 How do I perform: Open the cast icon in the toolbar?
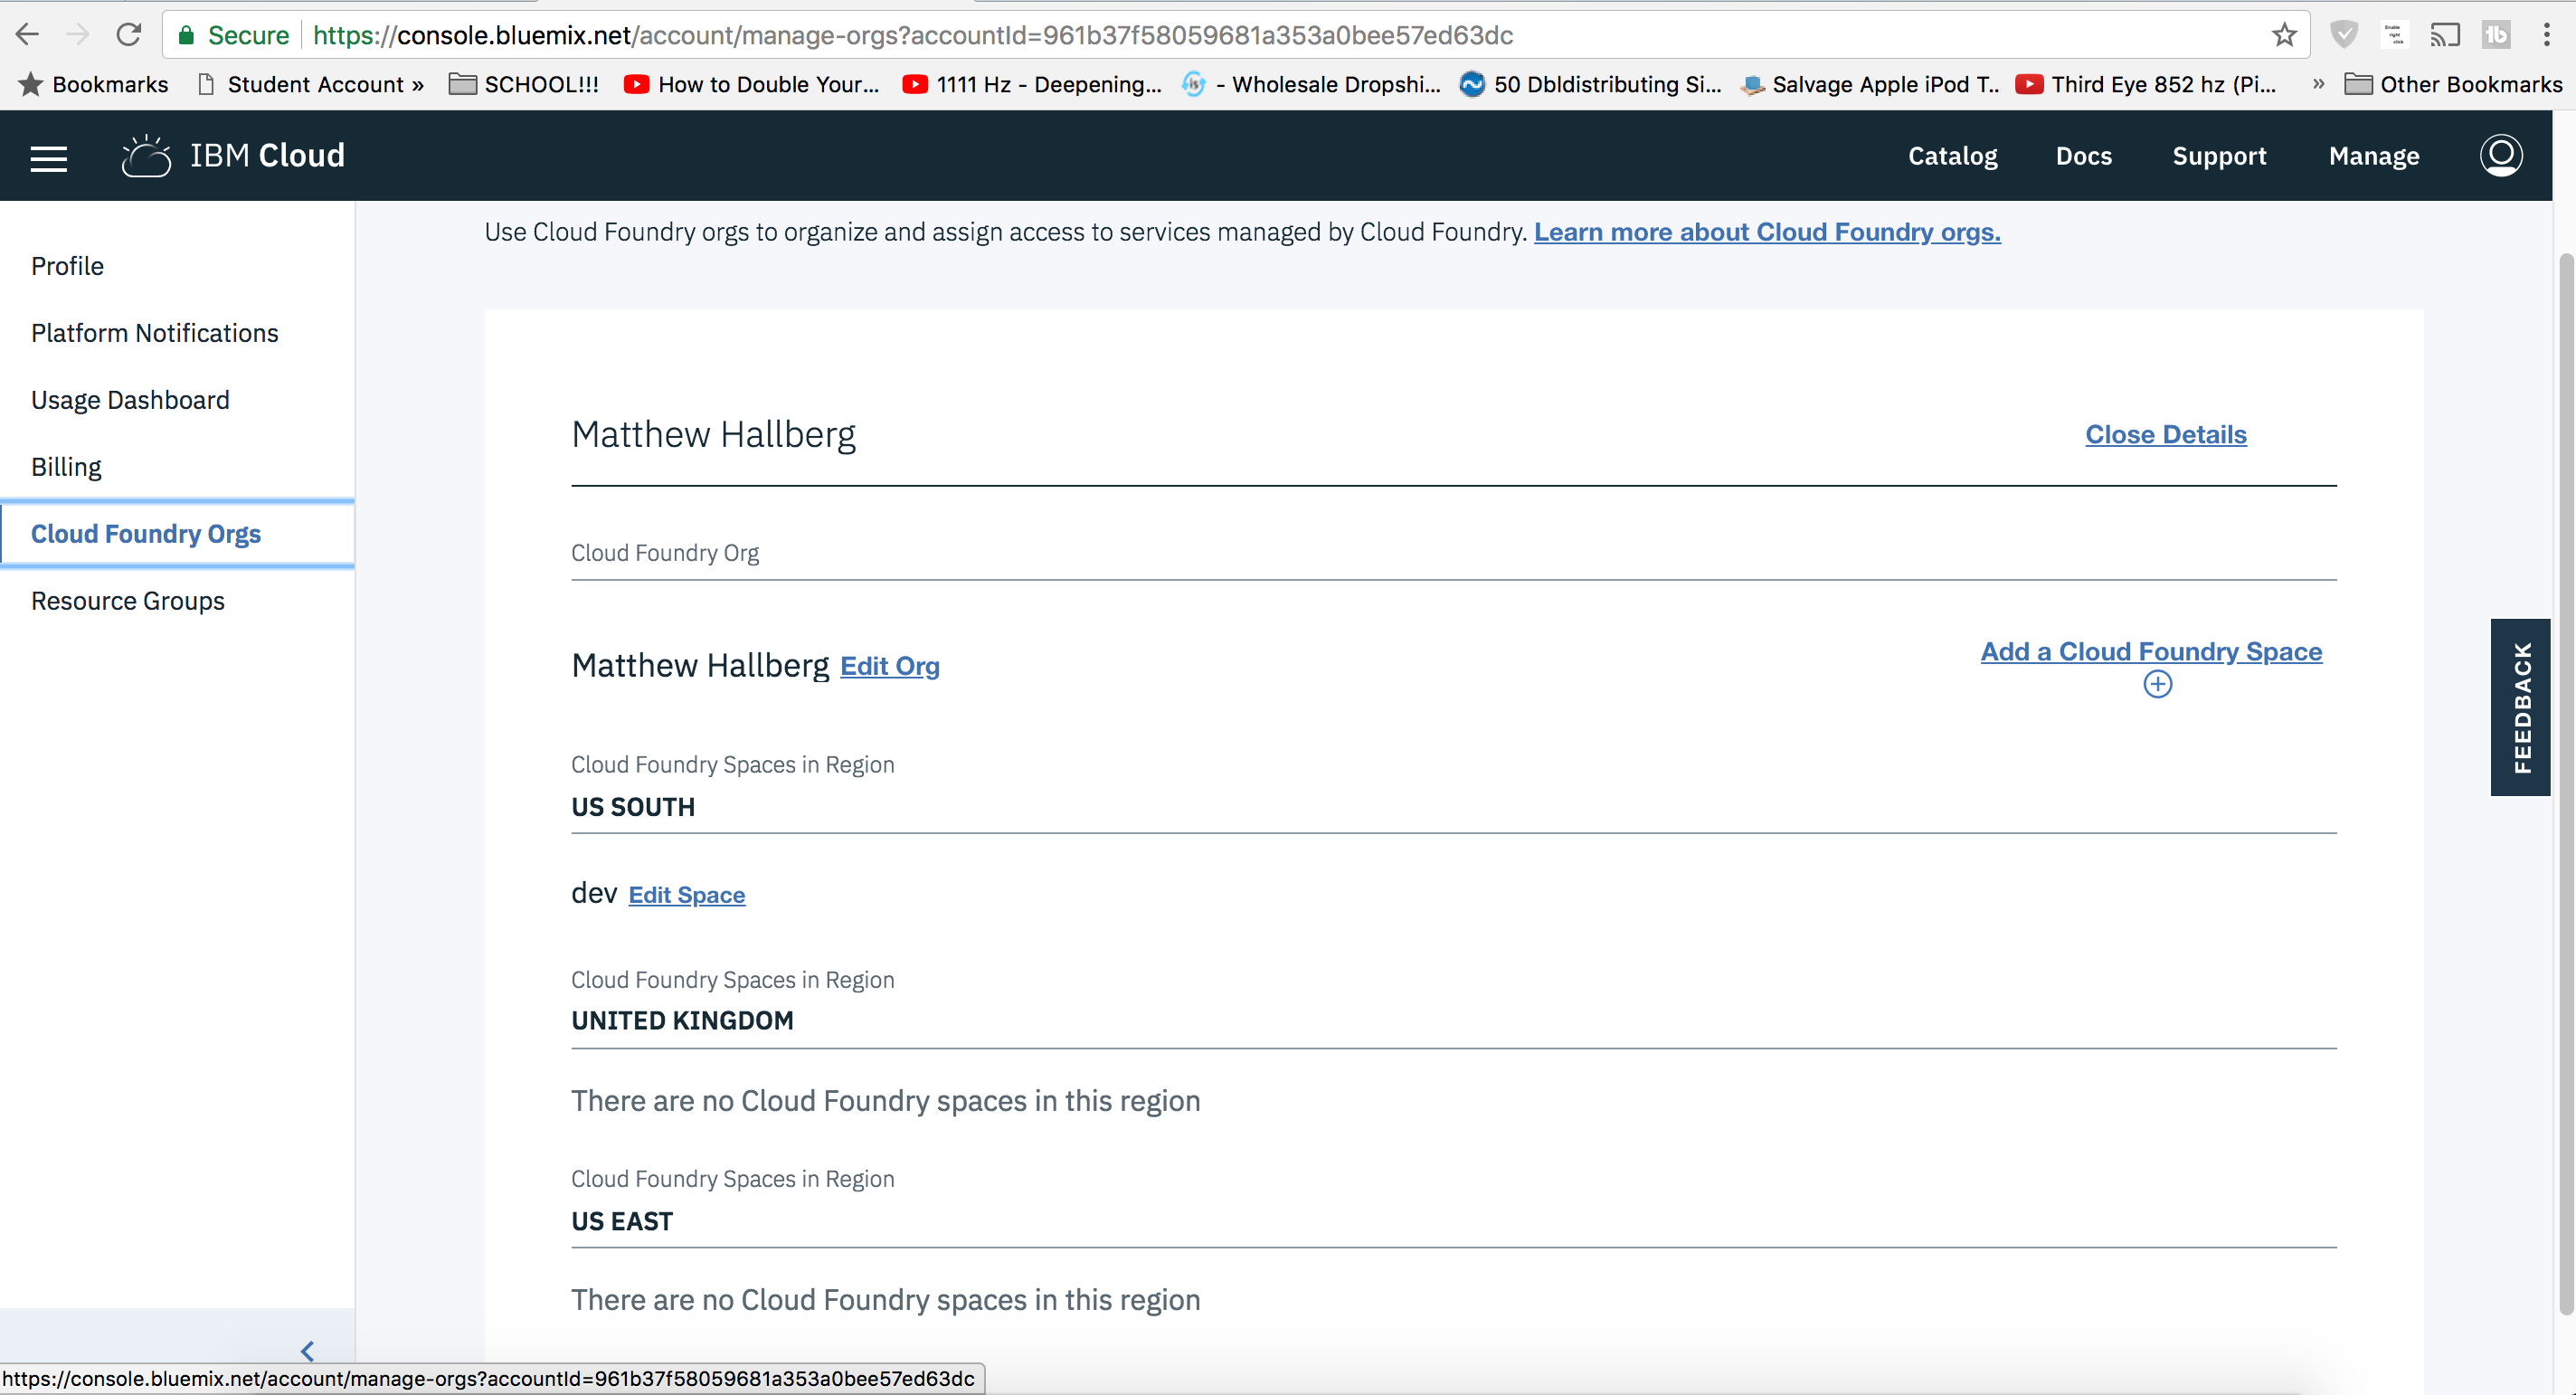pyautogui.click(x=2445, y=35)
